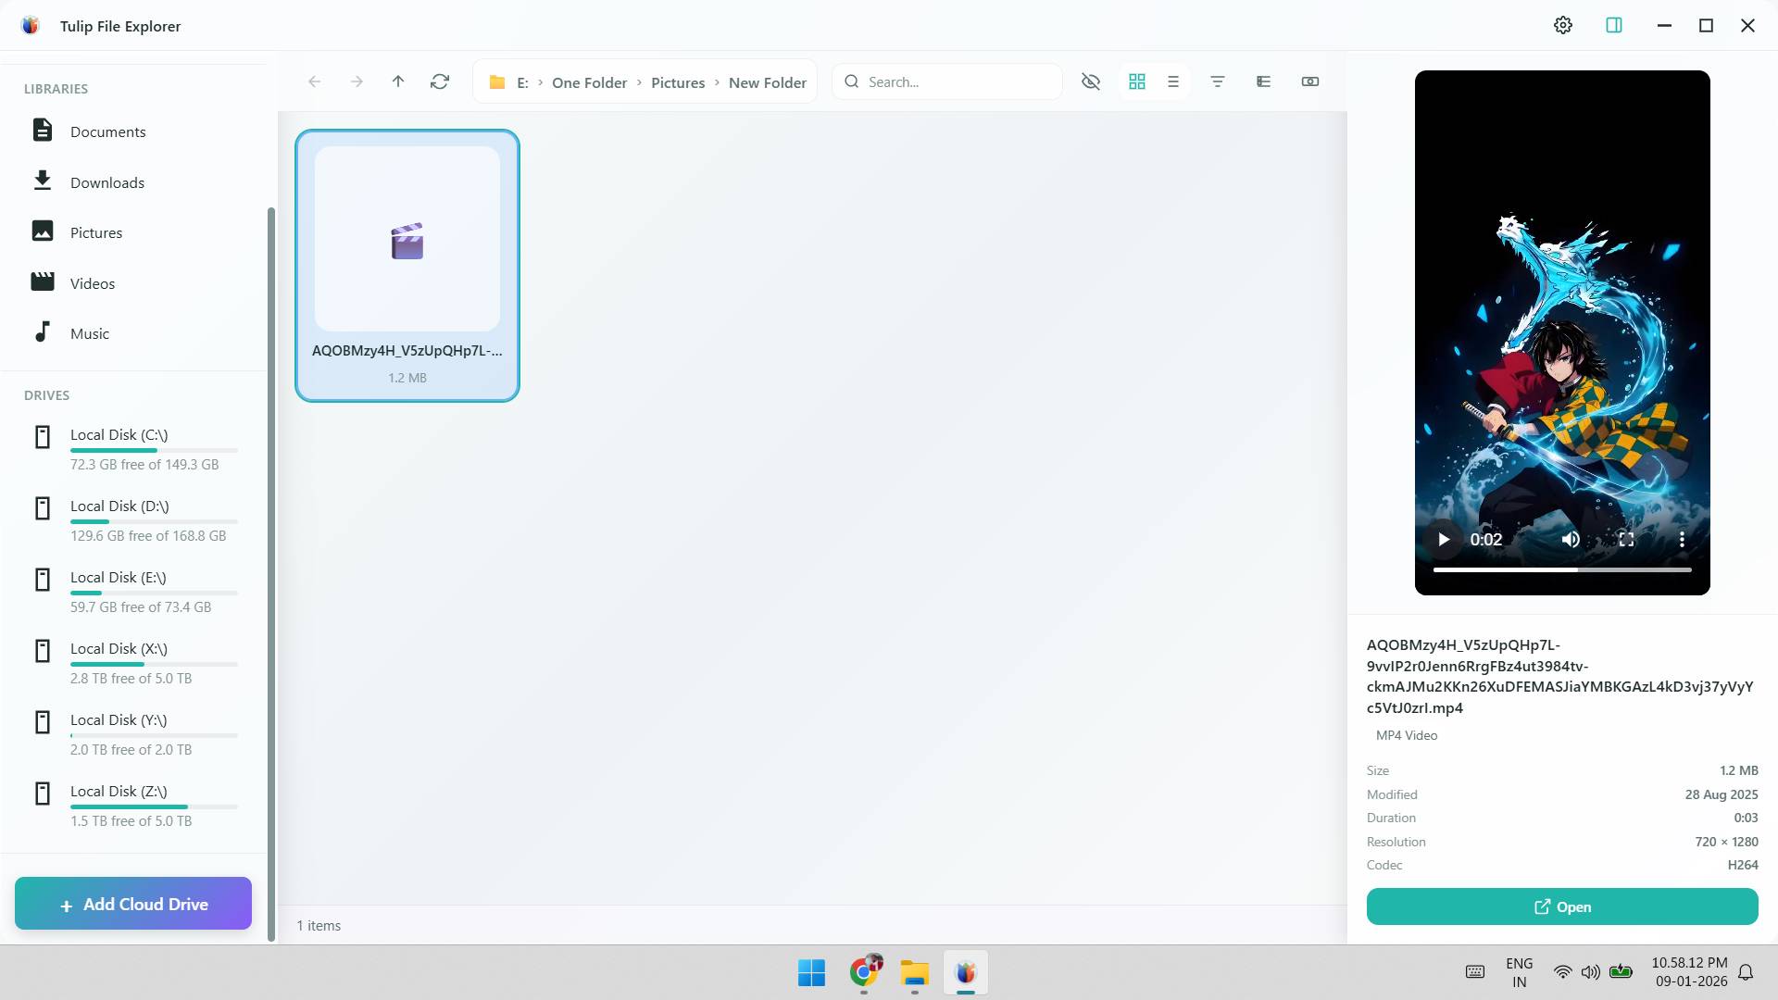The width and height of the screenshot is (1778, 1000).
Task: Open the Pictures breadcrumb in path bar
Action: pyautogui.click(x=678, y=82)
